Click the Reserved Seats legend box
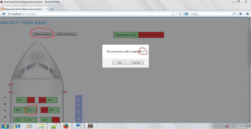Image resolution: width=251 pixels, height=129 pixels. [151, 35]
